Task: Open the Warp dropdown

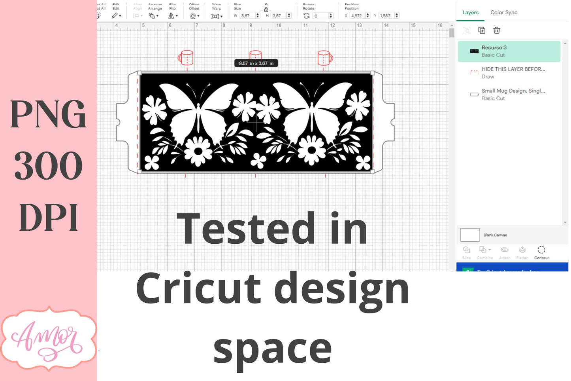Action: pyautogui.click(x=217, y=16)
